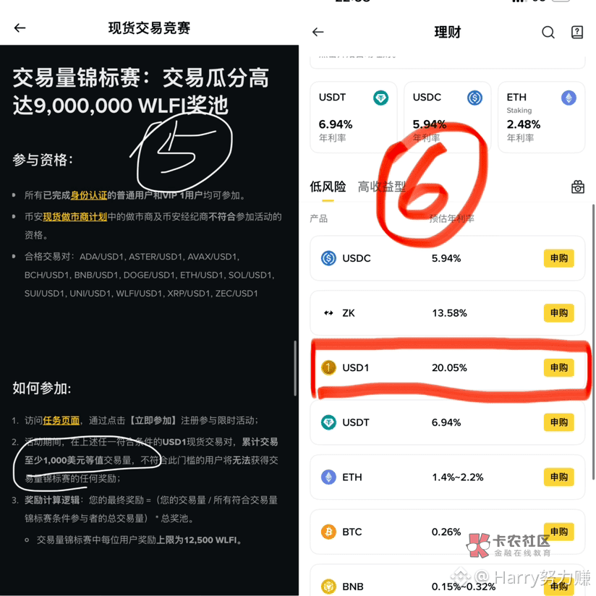Image resolution: width=596 pixels, height=596 pixels.
Task: Go back from 现货交易竞赛 page
Action: [x=20, y=27]
